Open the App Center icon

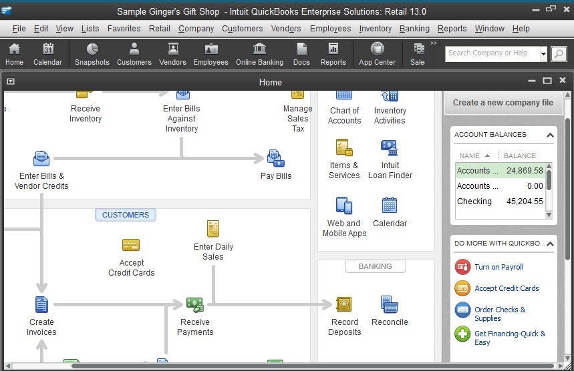coord(377,54)
